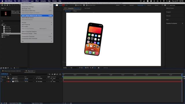Image resolution: width=185 pixels, height=104 pixels.
Task: Open the graph editor icon in timeline
Action: pyautogui.click(x=60, y=74)
